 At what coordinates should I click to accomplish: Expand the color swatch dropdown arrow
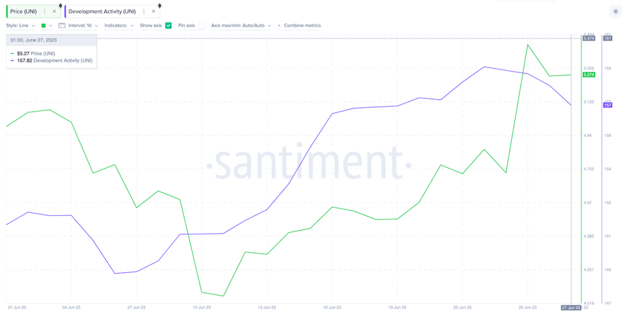pos(50,26)
